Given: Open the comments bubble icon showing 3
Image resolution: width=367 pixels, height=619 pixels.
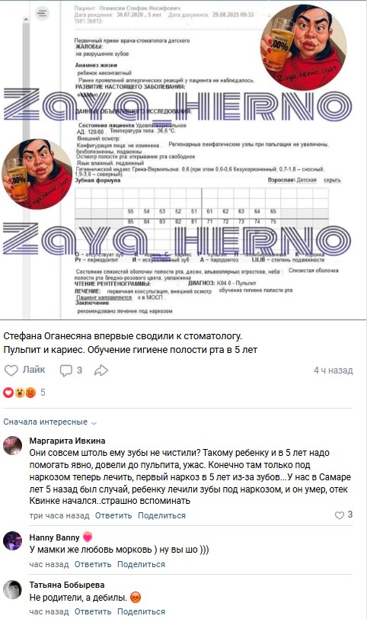Looking at the screenshot, I should [65, 370].
